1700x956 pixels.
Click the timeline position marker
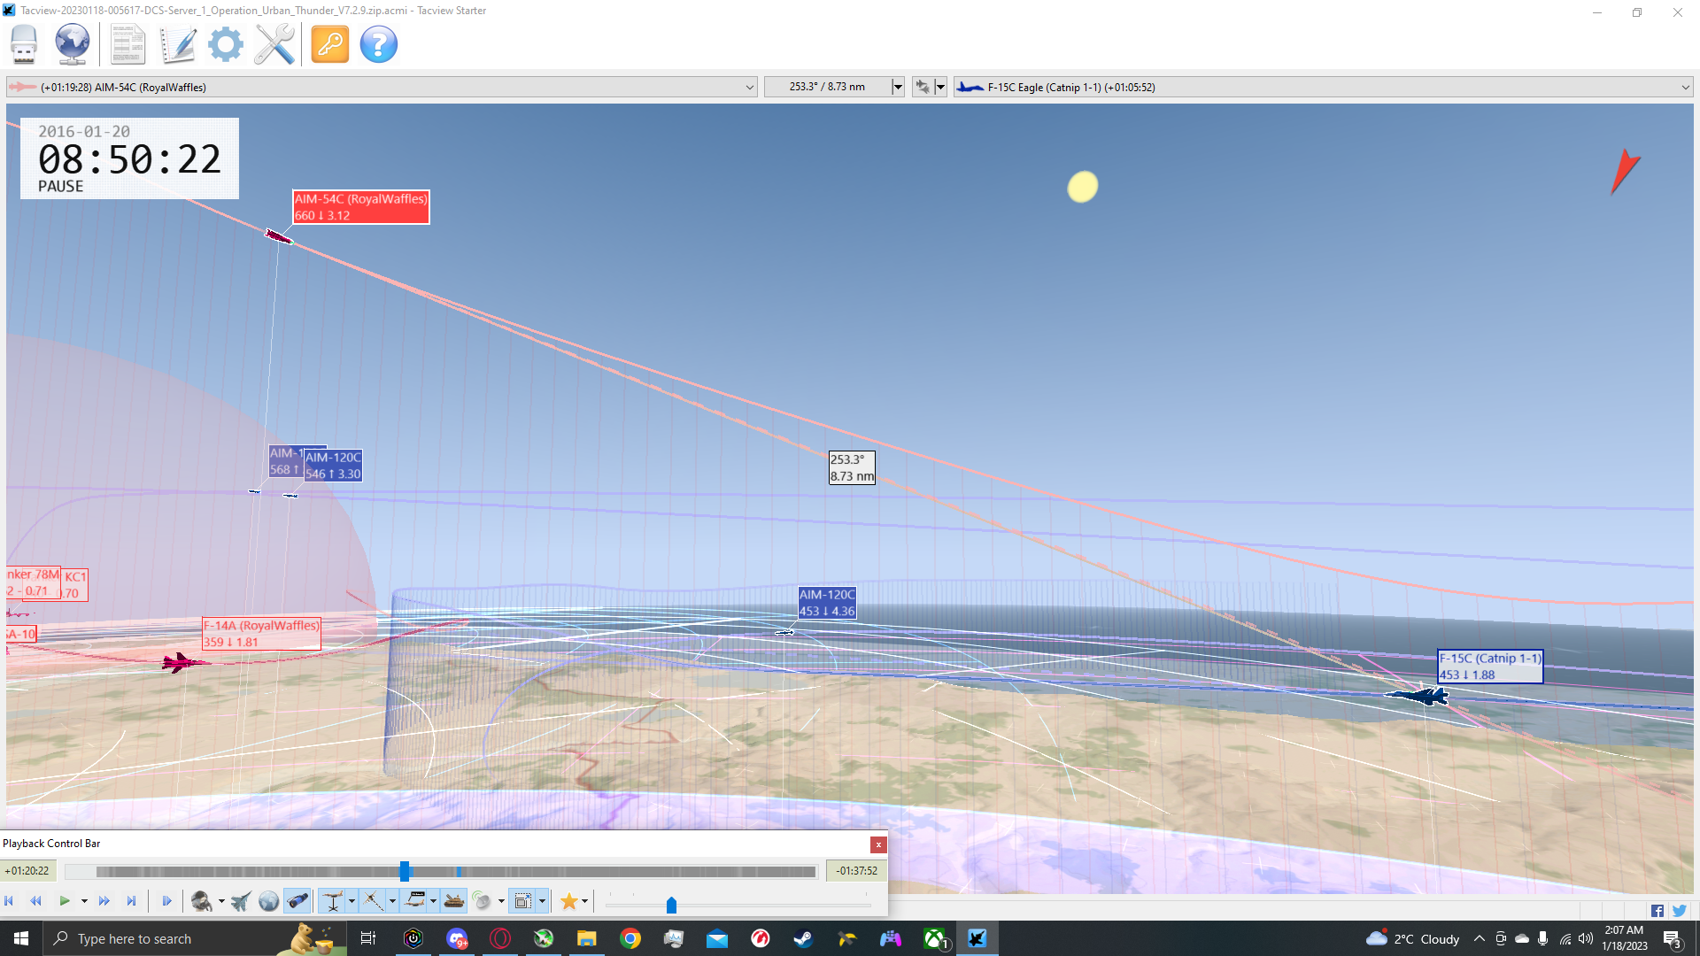click(x=405, y=871)
